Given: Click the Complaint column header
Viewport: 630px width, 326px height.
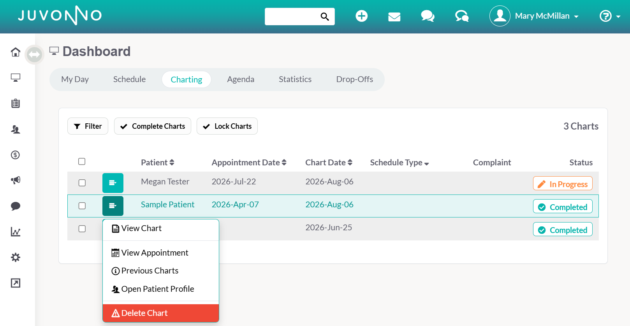Looking at the screenshot, I should [x=492, y=163].
